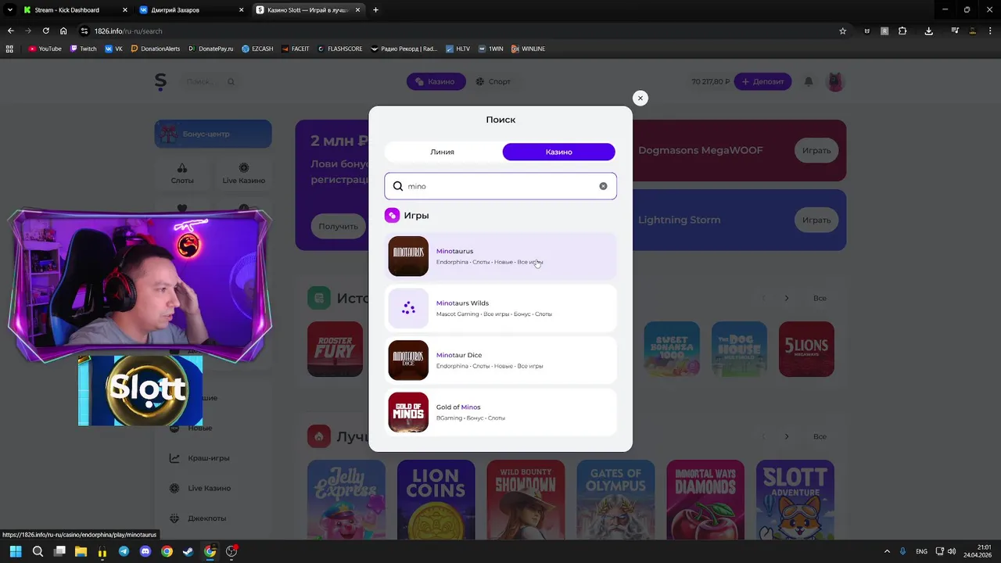Go to browser home page
The image size is (1001, 563).
pyautogui.click(x=63, y=31)
